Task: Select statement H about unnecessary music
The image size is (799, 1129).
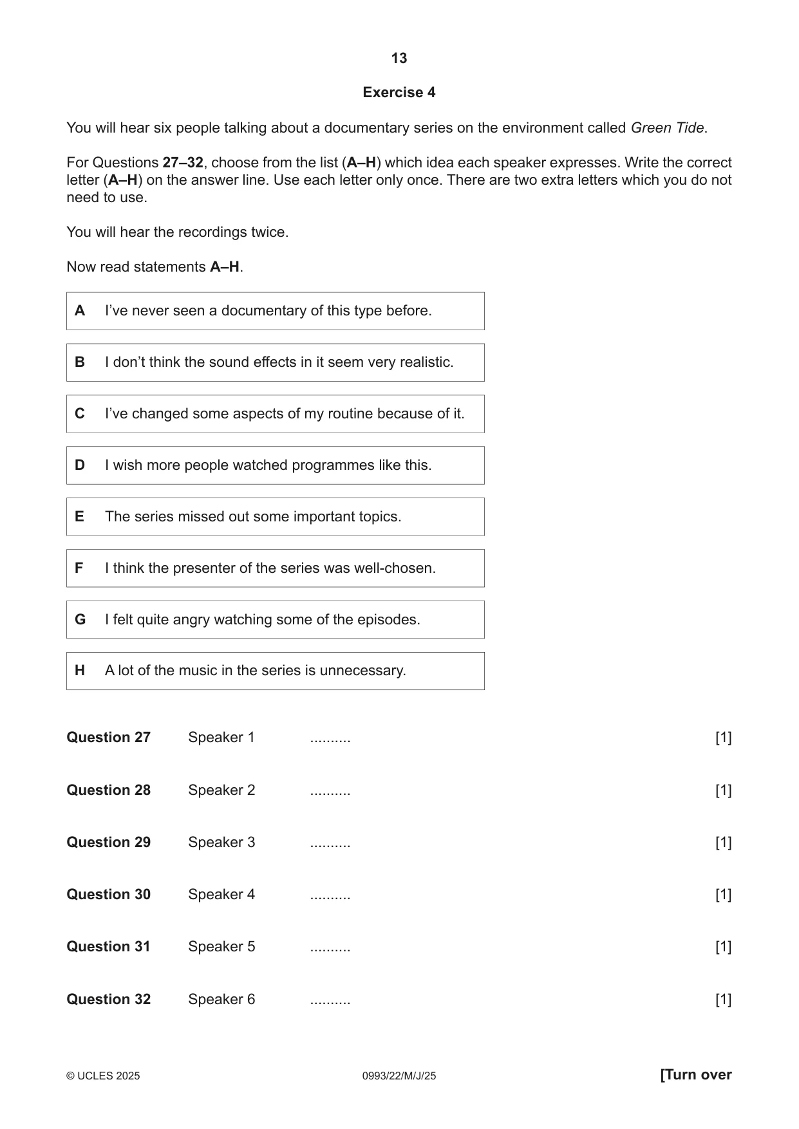Action: coord(276,671)
